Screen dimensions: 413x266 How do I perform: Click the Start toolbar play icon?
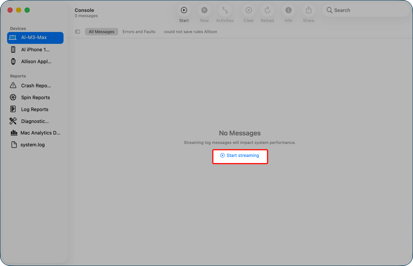[x=184, y=10]
